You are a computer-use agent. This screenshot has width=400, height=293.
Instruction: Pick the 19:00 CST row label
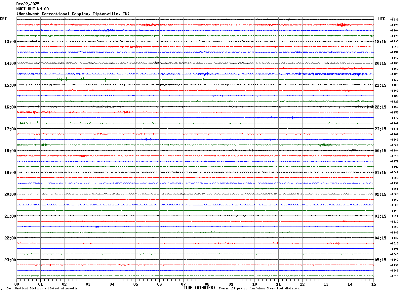coord(10,173)
